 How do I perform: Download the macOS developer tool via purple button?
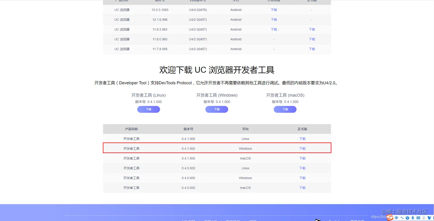(285, 109)
